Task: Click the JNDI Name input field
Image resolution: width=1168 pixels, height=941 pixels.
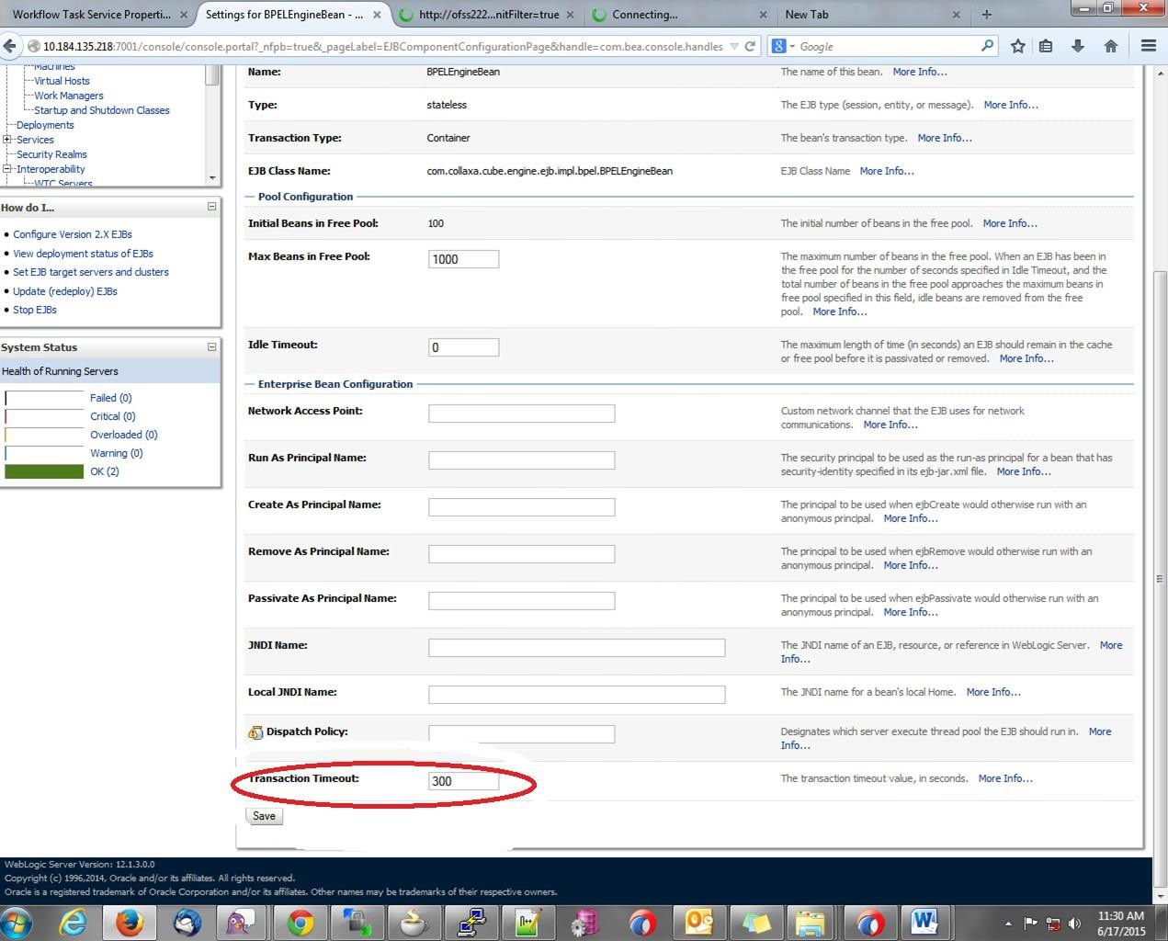Action: (x=576, y=648)
